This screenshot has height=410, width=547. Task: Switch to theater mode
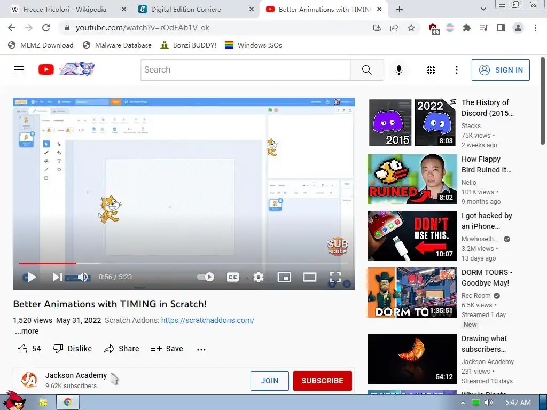click(310, 277)
